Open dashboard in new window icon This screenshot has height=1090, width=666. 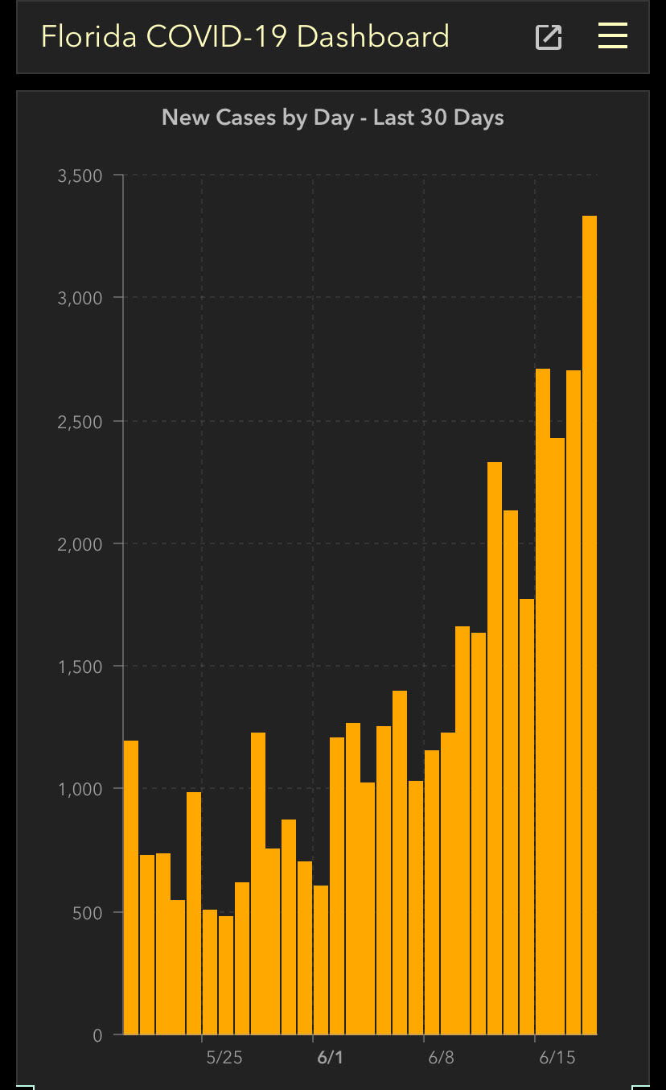549,37
